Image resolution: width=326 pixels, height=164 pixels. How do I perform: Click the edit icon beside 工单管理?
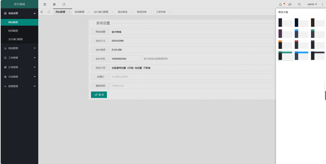coord(5,58)
